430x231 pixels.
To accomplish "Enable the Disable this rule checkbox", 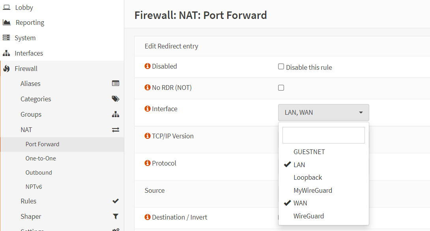I will [x=281, y=67].
